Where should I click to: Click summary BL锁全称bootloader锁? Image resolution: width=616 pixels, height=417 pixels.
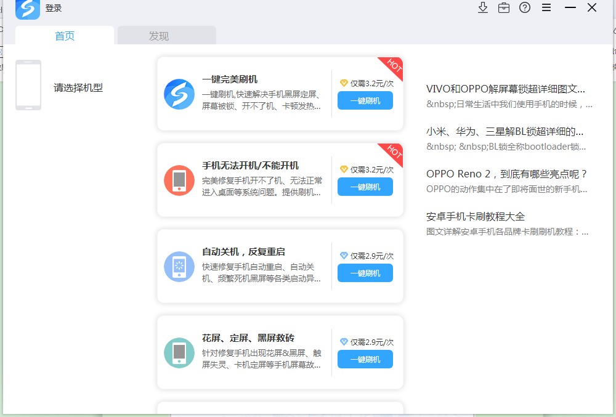click(x=506, y=147)
